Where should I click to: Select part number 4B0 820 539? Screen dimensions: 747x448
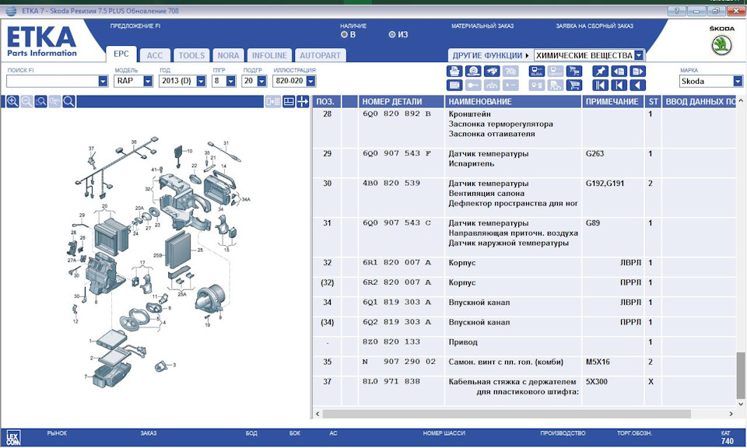point(391,183)
